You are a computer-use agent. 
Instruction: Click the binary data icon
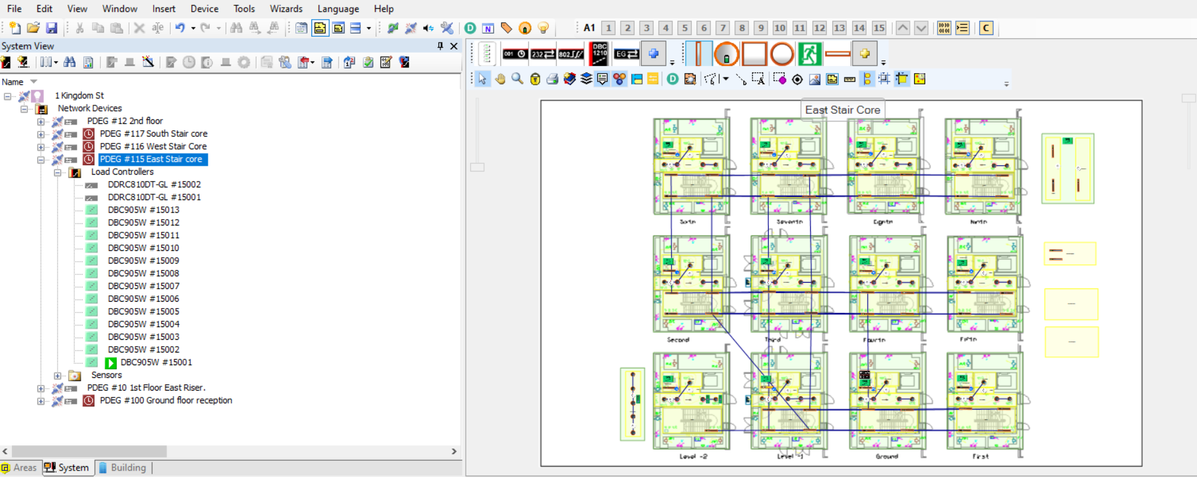click(944, 28)
